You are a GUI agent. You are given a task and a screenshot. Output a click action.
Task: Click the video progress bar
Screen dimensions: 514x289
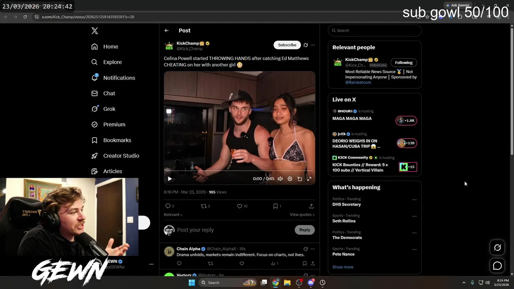tap(239, 171)
